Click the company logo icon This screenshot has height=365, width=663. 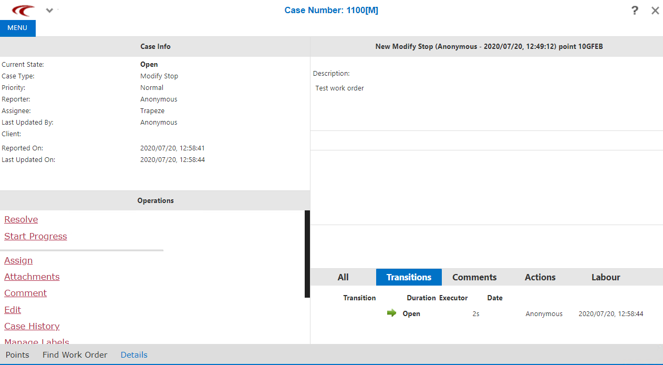(x=22, y=10)
